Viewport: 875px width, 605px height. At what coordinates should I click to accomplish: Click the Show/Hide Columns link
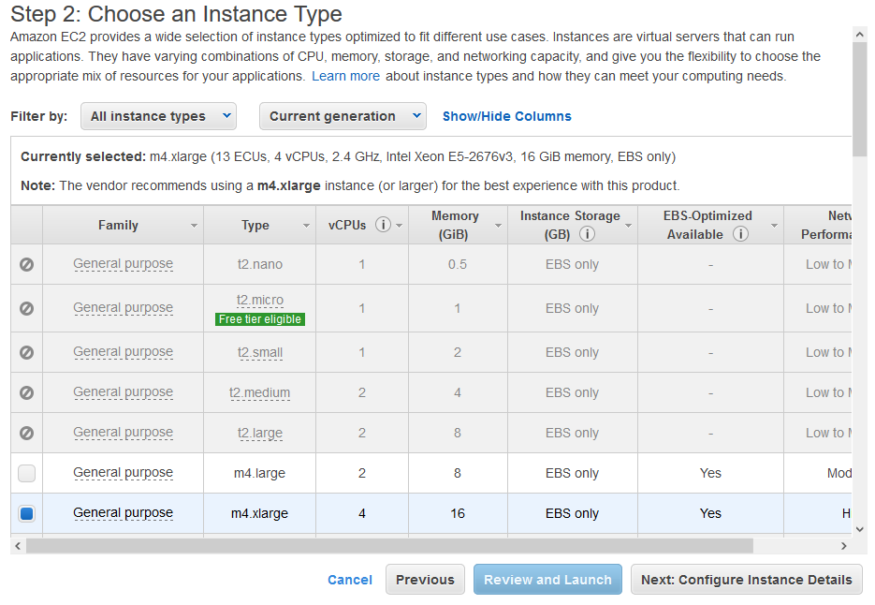(x=506, y=116)
